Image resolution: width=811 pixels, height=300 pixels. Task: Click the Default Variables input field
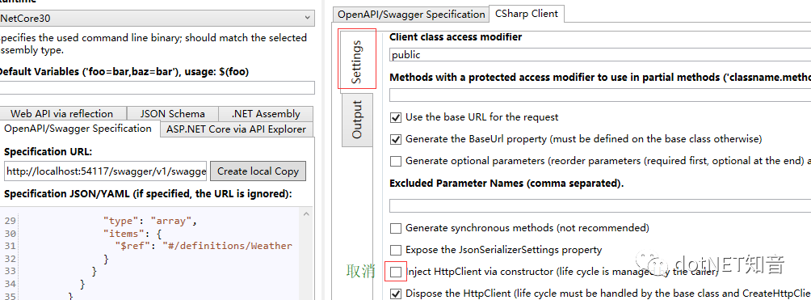157,87
